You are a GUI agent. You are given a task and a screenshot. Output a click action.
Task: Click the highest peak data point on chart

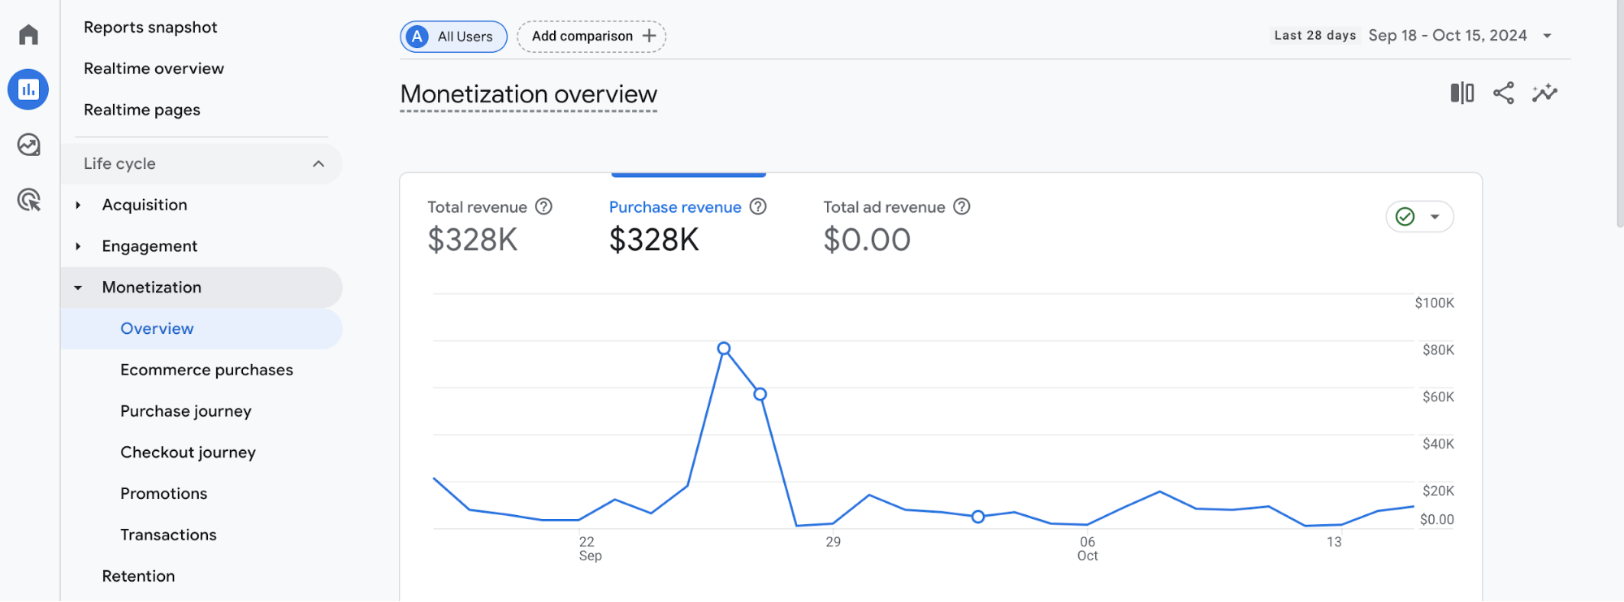click(724, 349)
